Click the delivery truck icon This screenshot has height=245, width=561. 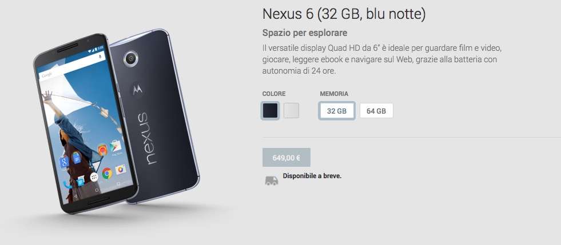272,180
